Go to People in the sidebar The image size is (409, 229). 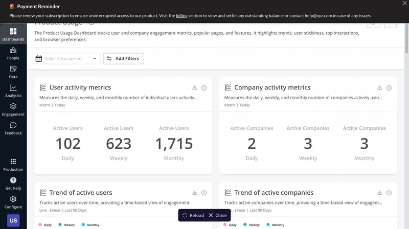pyautogui.click(x=13, y=53)
